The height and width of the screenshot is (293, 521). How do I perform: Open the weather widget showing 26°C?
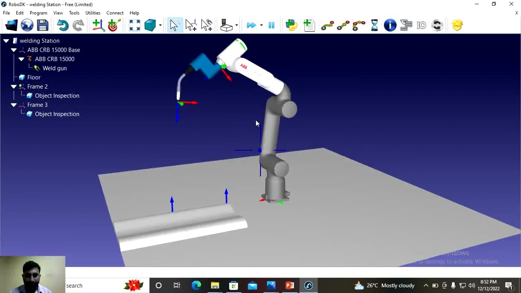[x=384, y=285]
